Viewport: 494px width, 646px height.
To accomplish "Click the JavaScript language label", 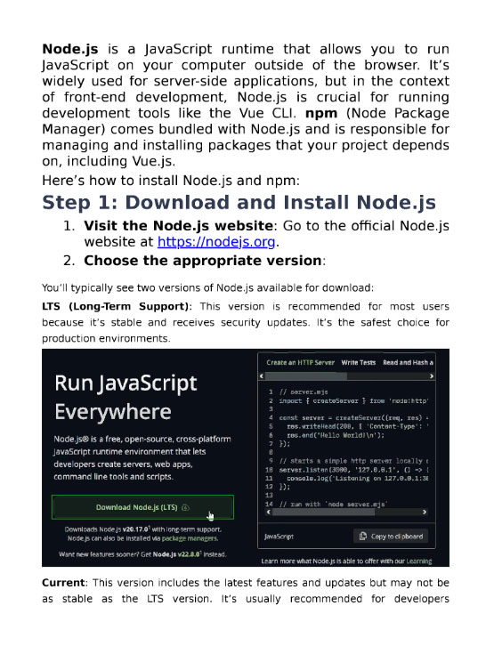I will pos(279,537).
